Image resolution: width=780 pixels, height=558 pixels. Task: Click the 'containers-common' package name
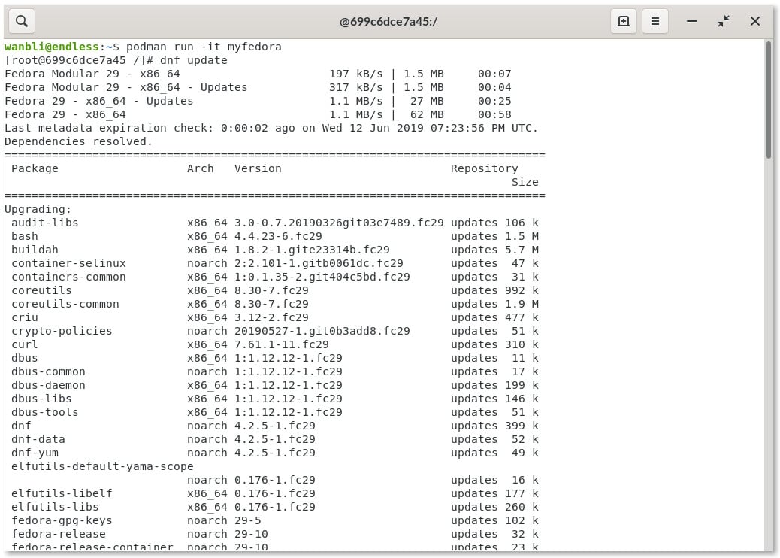click(x=68, y=277)
